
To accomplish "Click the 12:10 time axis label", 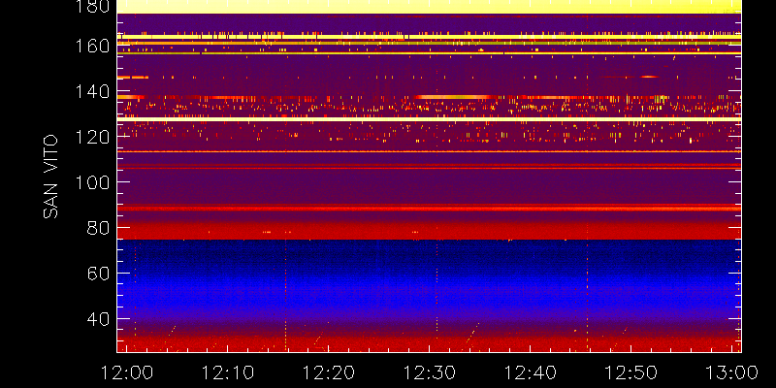I will click(x=228, y=372).
